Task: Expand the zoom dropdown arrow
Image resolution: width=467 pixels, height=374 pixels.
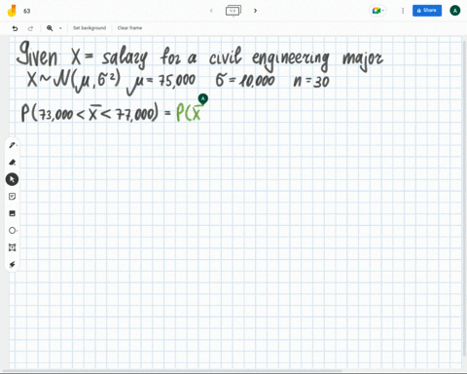Action: click(60, 28)
